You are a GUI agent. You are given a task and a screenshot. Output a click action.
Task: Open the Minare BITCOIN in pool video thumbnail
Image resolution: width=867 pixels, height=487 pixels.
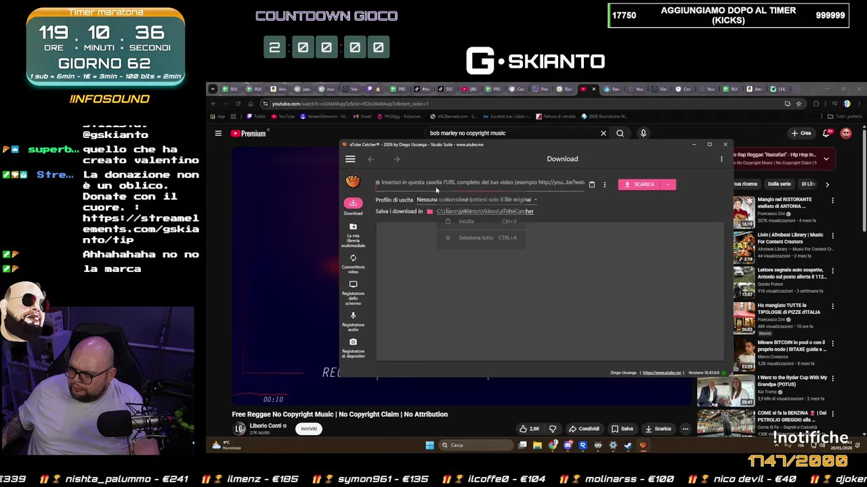click(744, 354)
